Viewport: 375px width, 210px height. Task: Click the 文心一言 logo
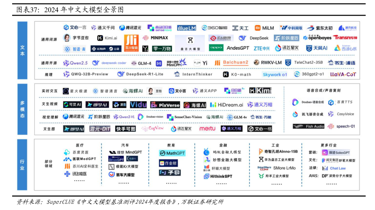coord(75,27)
